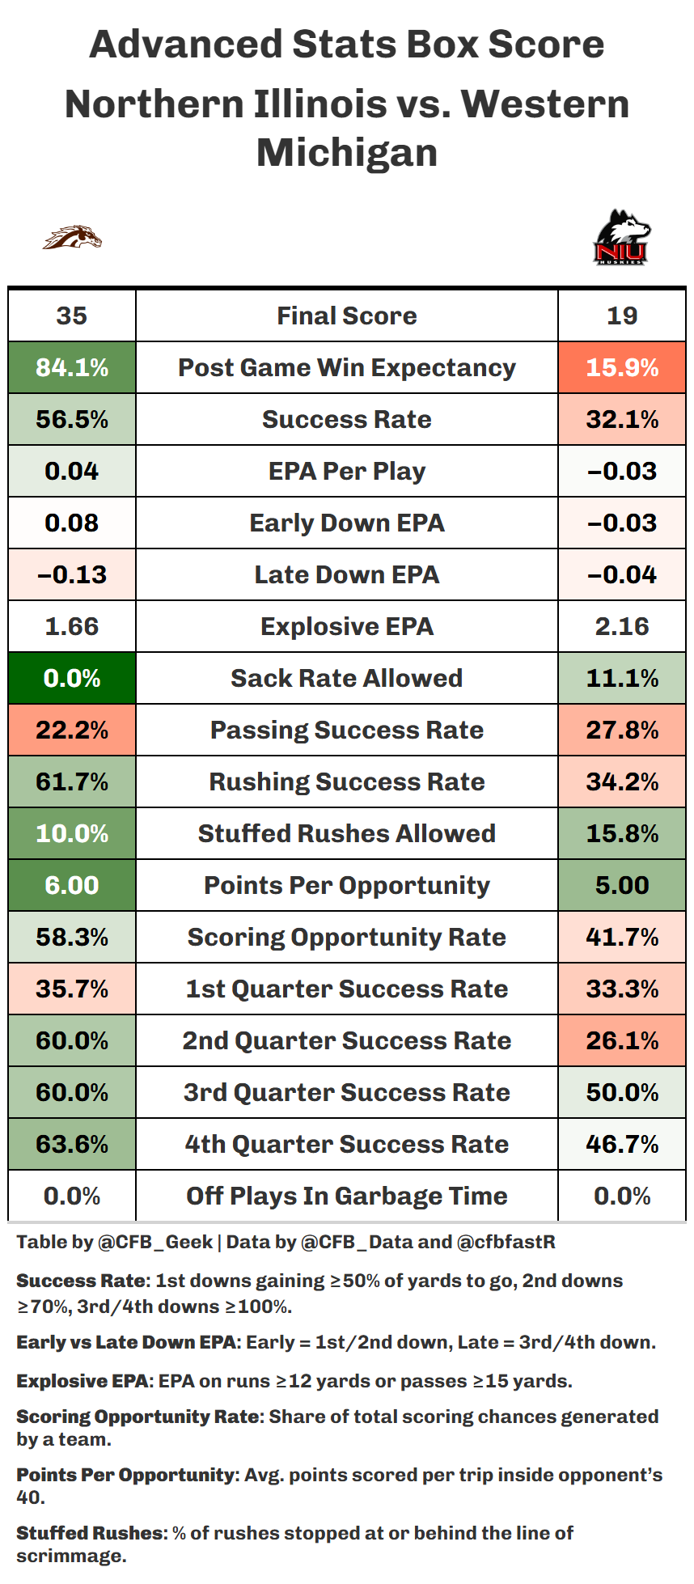Select the "Advanced Stats Box Score" title
Viewport: 694px width, 1584px height.
(347, 44)
